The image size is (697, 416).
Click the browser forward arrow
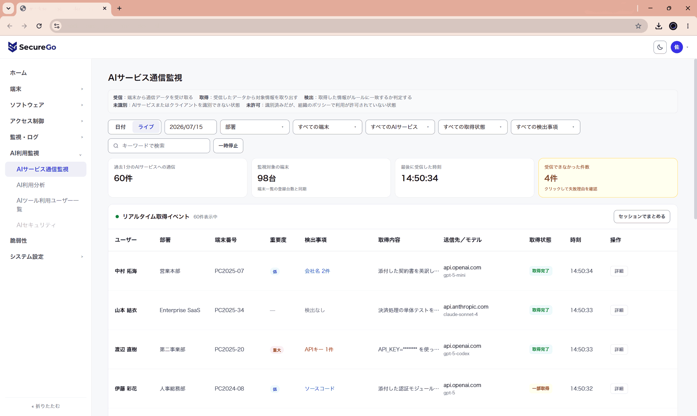coord(24,26)
